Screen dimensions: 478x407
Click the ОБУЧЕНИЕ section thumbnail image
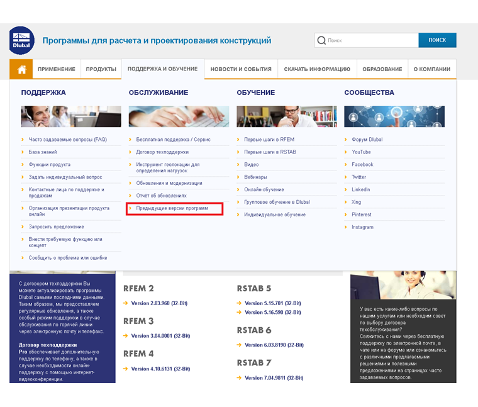point(287,116)
